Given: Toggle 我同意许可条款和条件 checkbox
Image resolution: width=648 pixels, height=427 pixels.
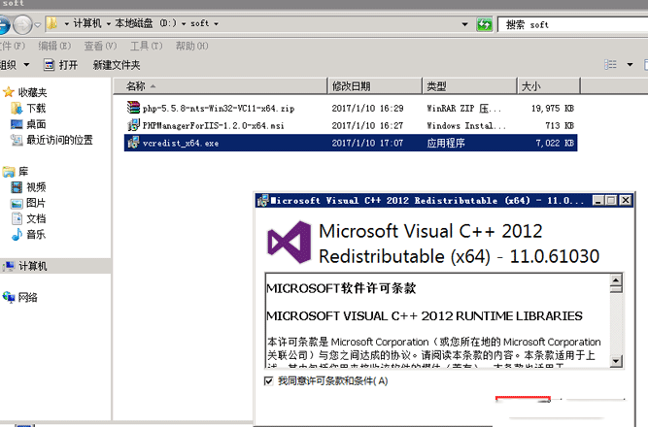Looking at the screenshot, I should pos(268,380).
